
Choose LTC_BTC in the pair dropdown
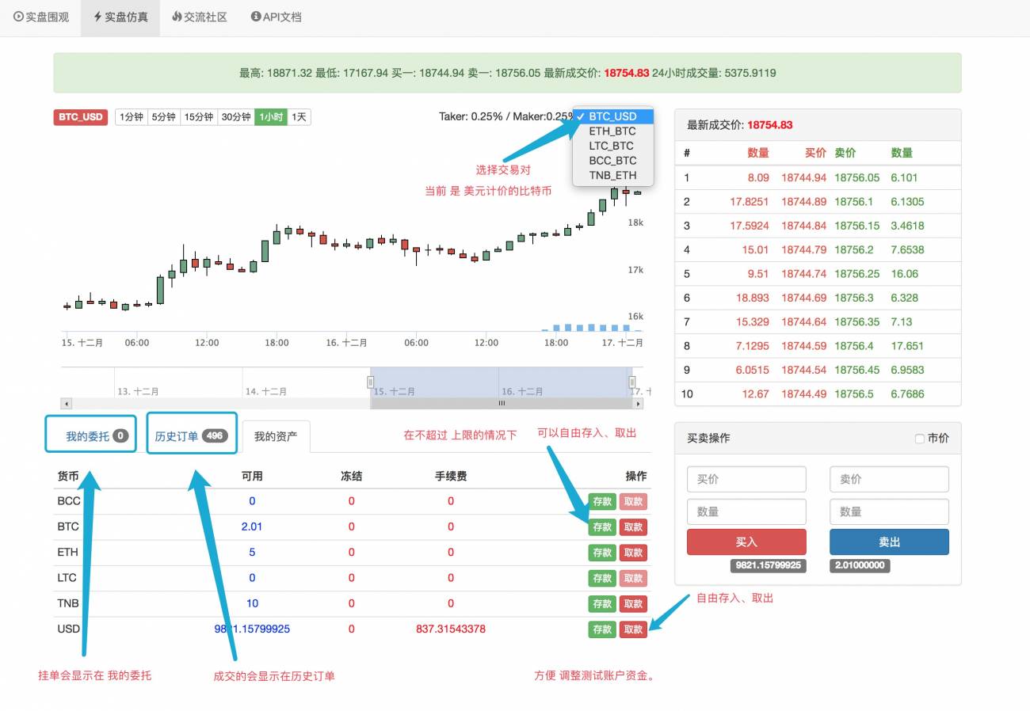(x=612, y=146)
